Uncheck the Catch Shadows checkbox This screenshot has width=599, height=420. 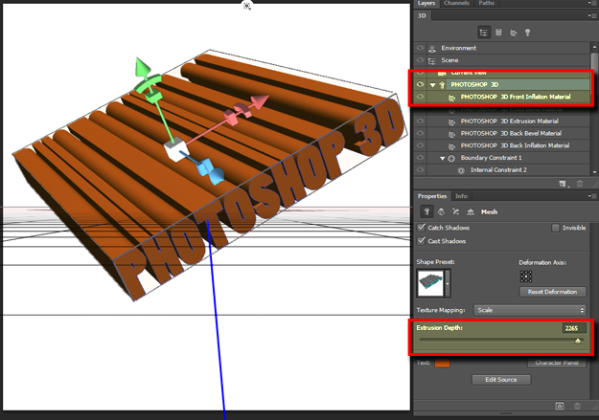click(422, 228)
